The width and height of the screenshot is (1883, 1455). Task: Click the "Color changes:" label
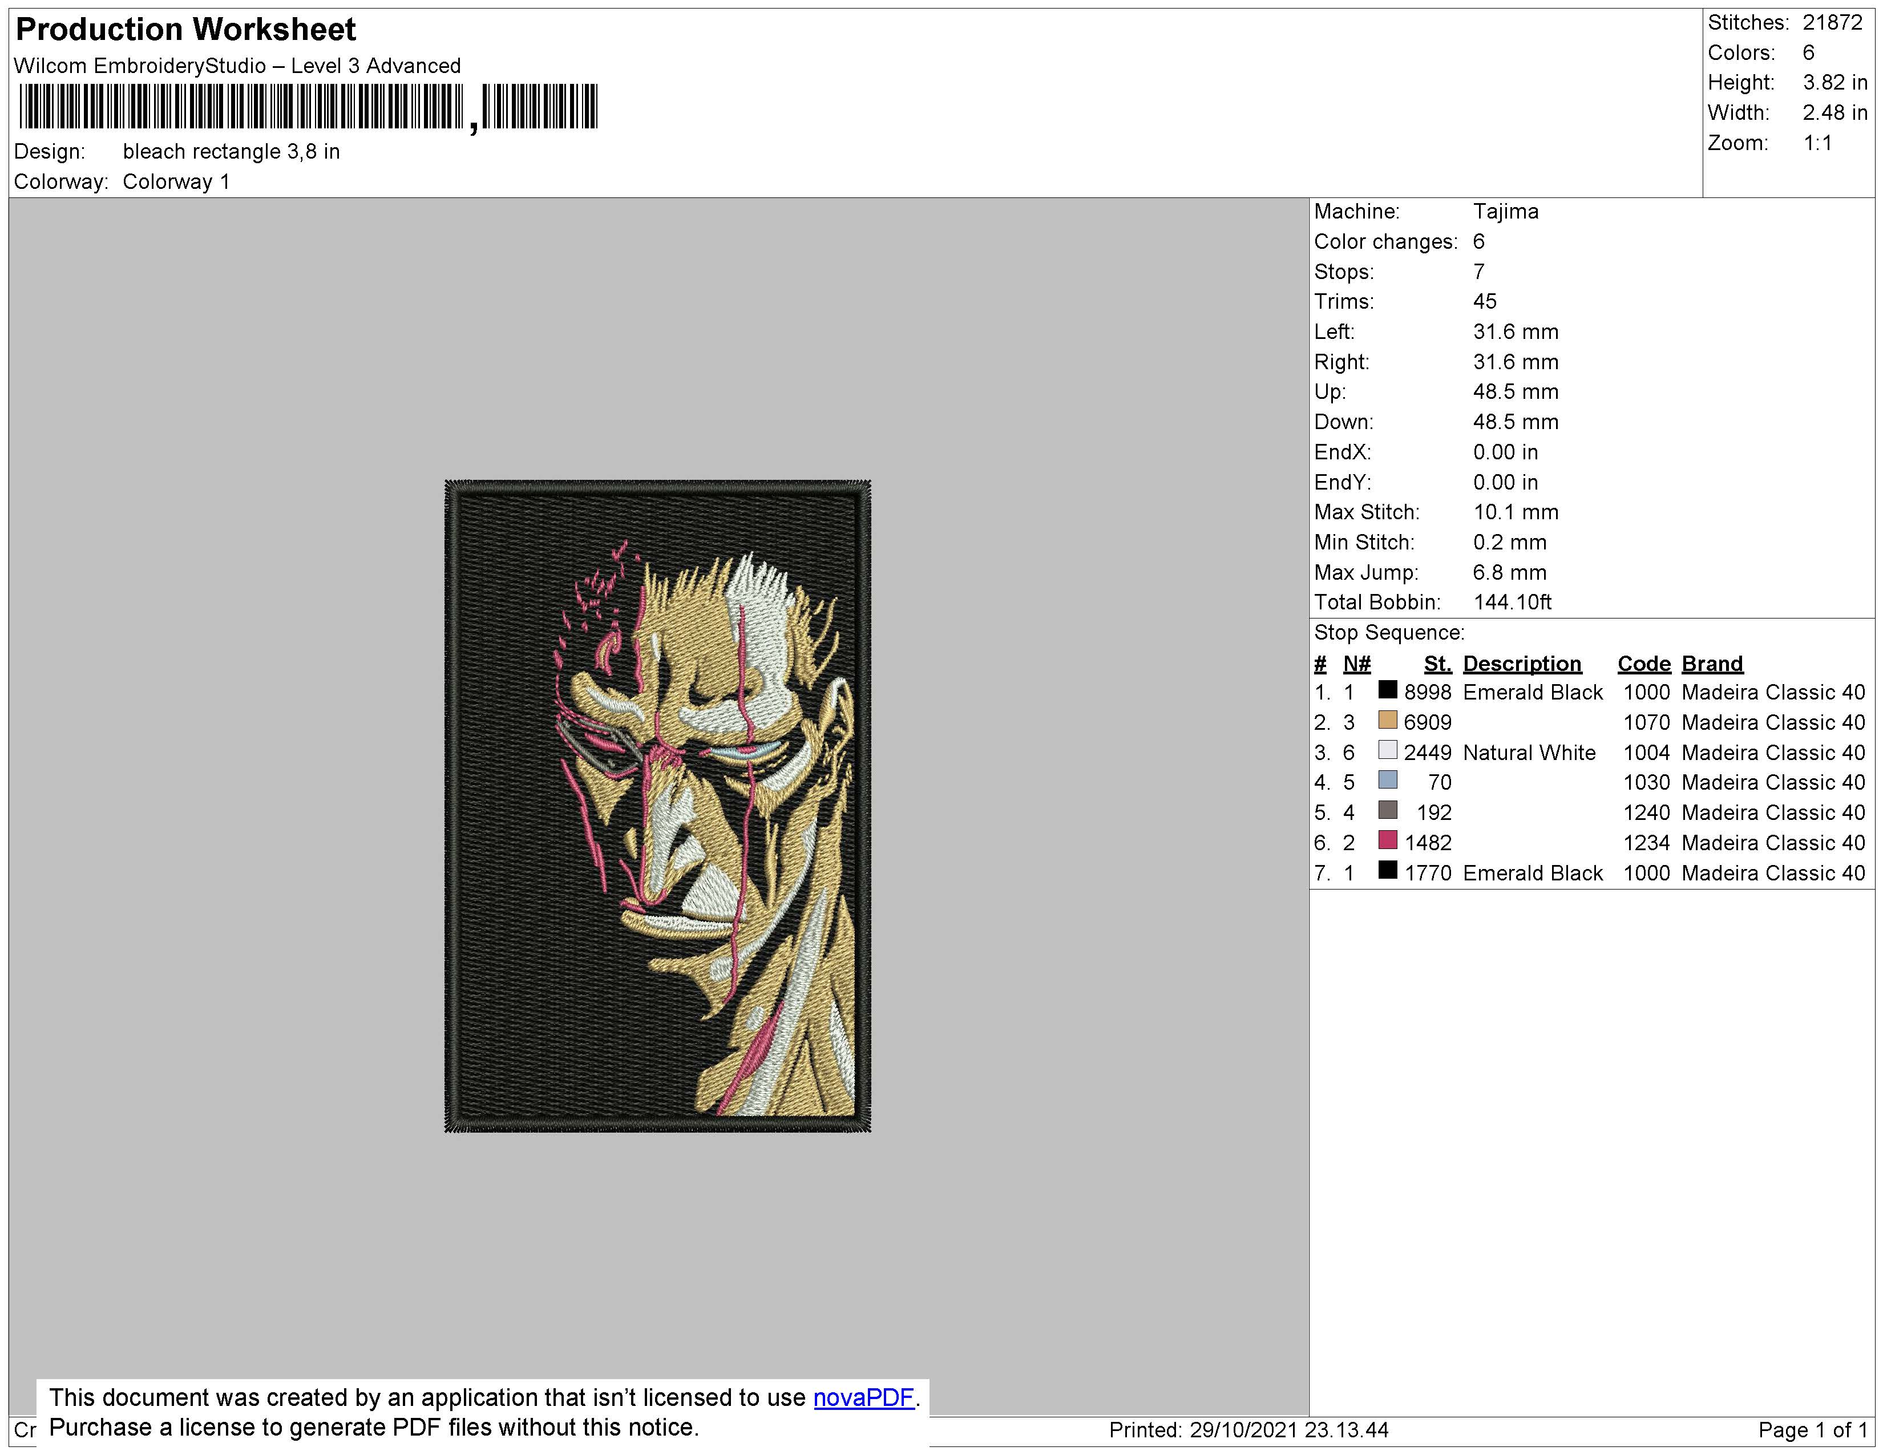1385,242
